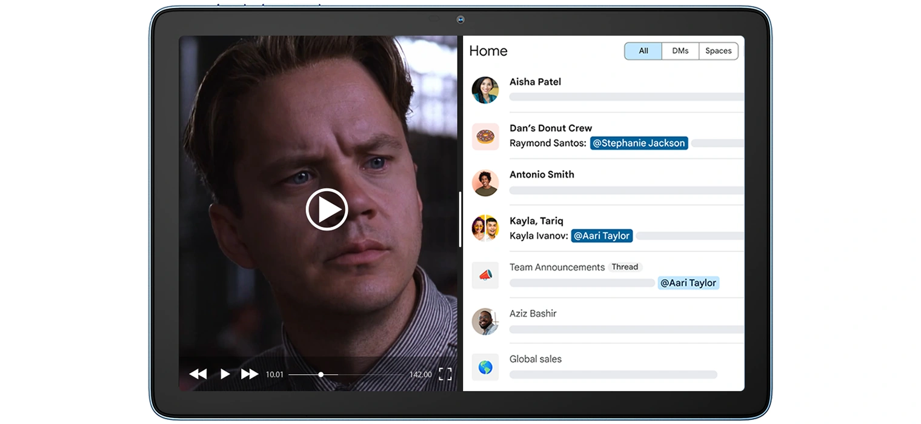Viewport: 921px width, 424px height.
Task: Click the @Stephanie Jackson mention chip
Action: [x=639, y=144]
